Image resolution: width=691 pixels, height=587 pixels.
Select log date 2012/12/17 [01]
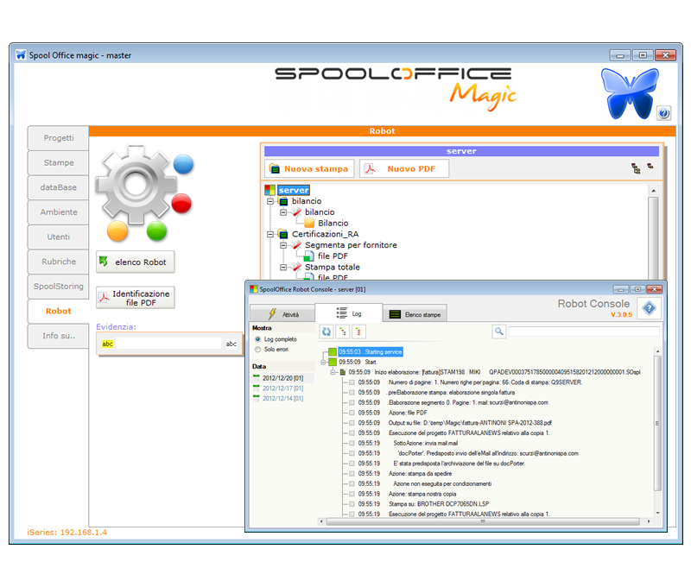click(283, 388)
